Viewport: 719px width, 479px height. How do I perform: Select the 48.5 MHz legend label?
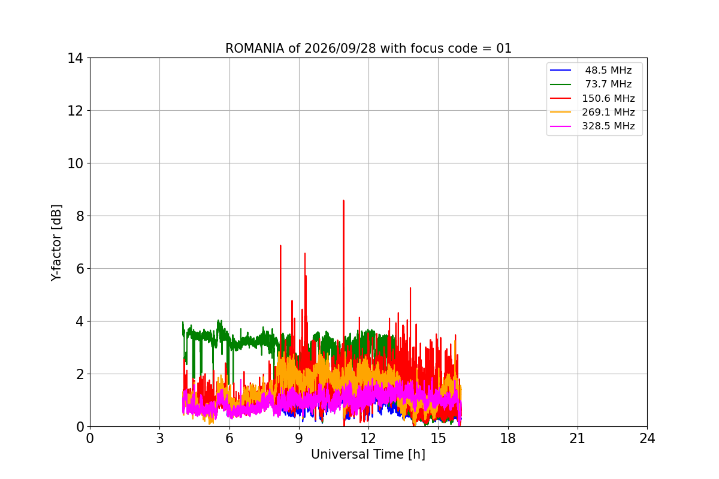608,71
